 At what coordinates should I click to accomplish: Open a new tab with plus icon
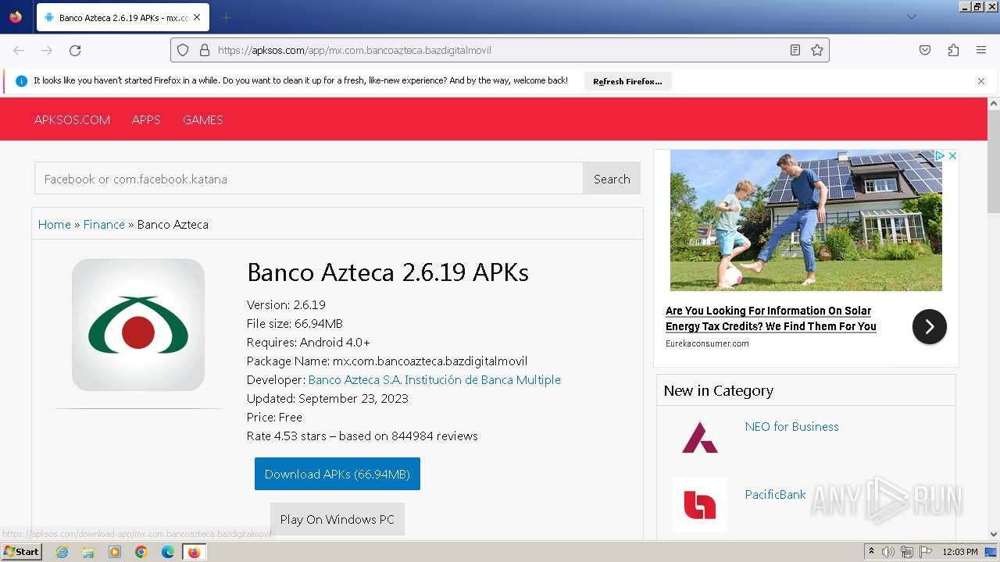click(x=226, y=17)
